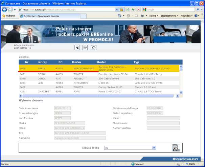
Task: Click the Nadwozie field
Action: pos(80,138)
